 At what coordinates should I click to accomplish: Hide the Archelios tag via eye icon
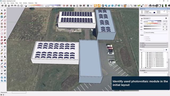[x=142, y=13]
